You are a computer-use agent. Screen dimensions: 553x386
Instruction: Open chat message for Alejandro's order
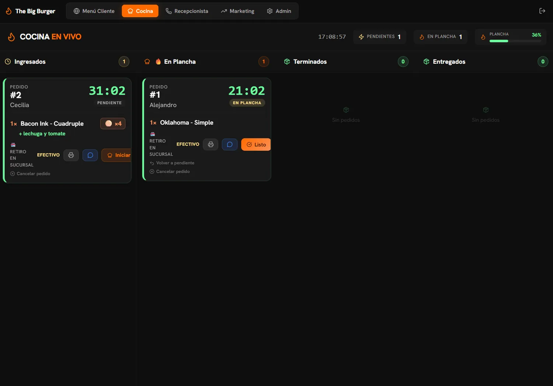(230, 144)
